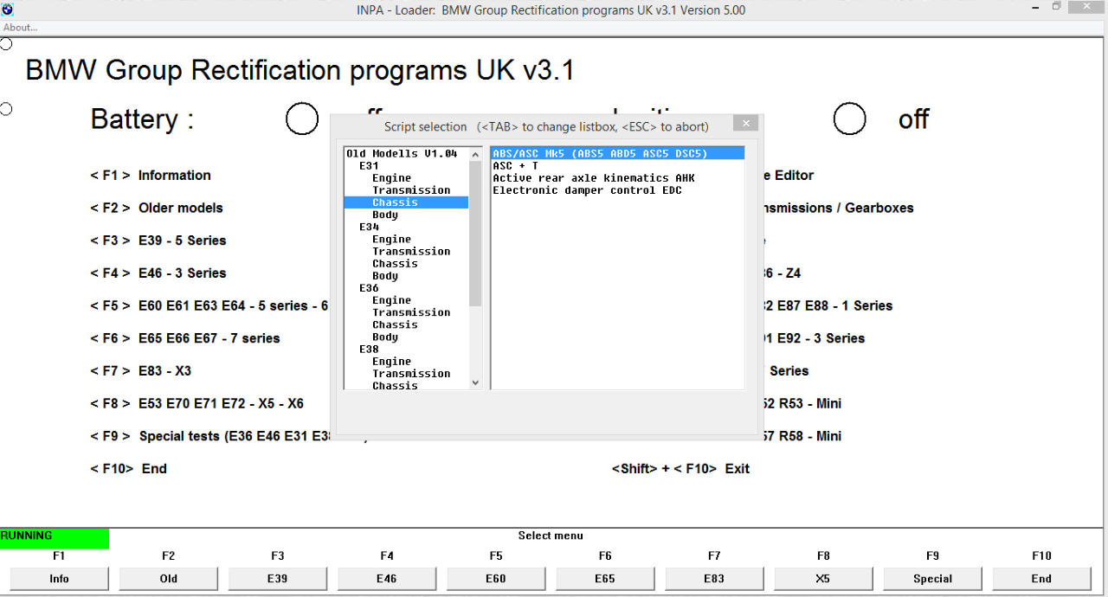Click F2 Old button
The image size is (1108, 597).
[168, 579]
